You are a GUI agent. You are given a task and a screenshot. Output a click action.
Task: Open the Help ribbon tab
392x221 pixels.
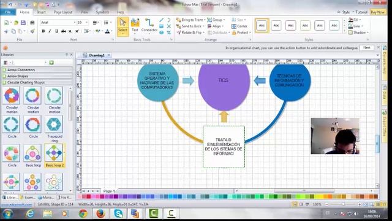[x=121, y=12]
